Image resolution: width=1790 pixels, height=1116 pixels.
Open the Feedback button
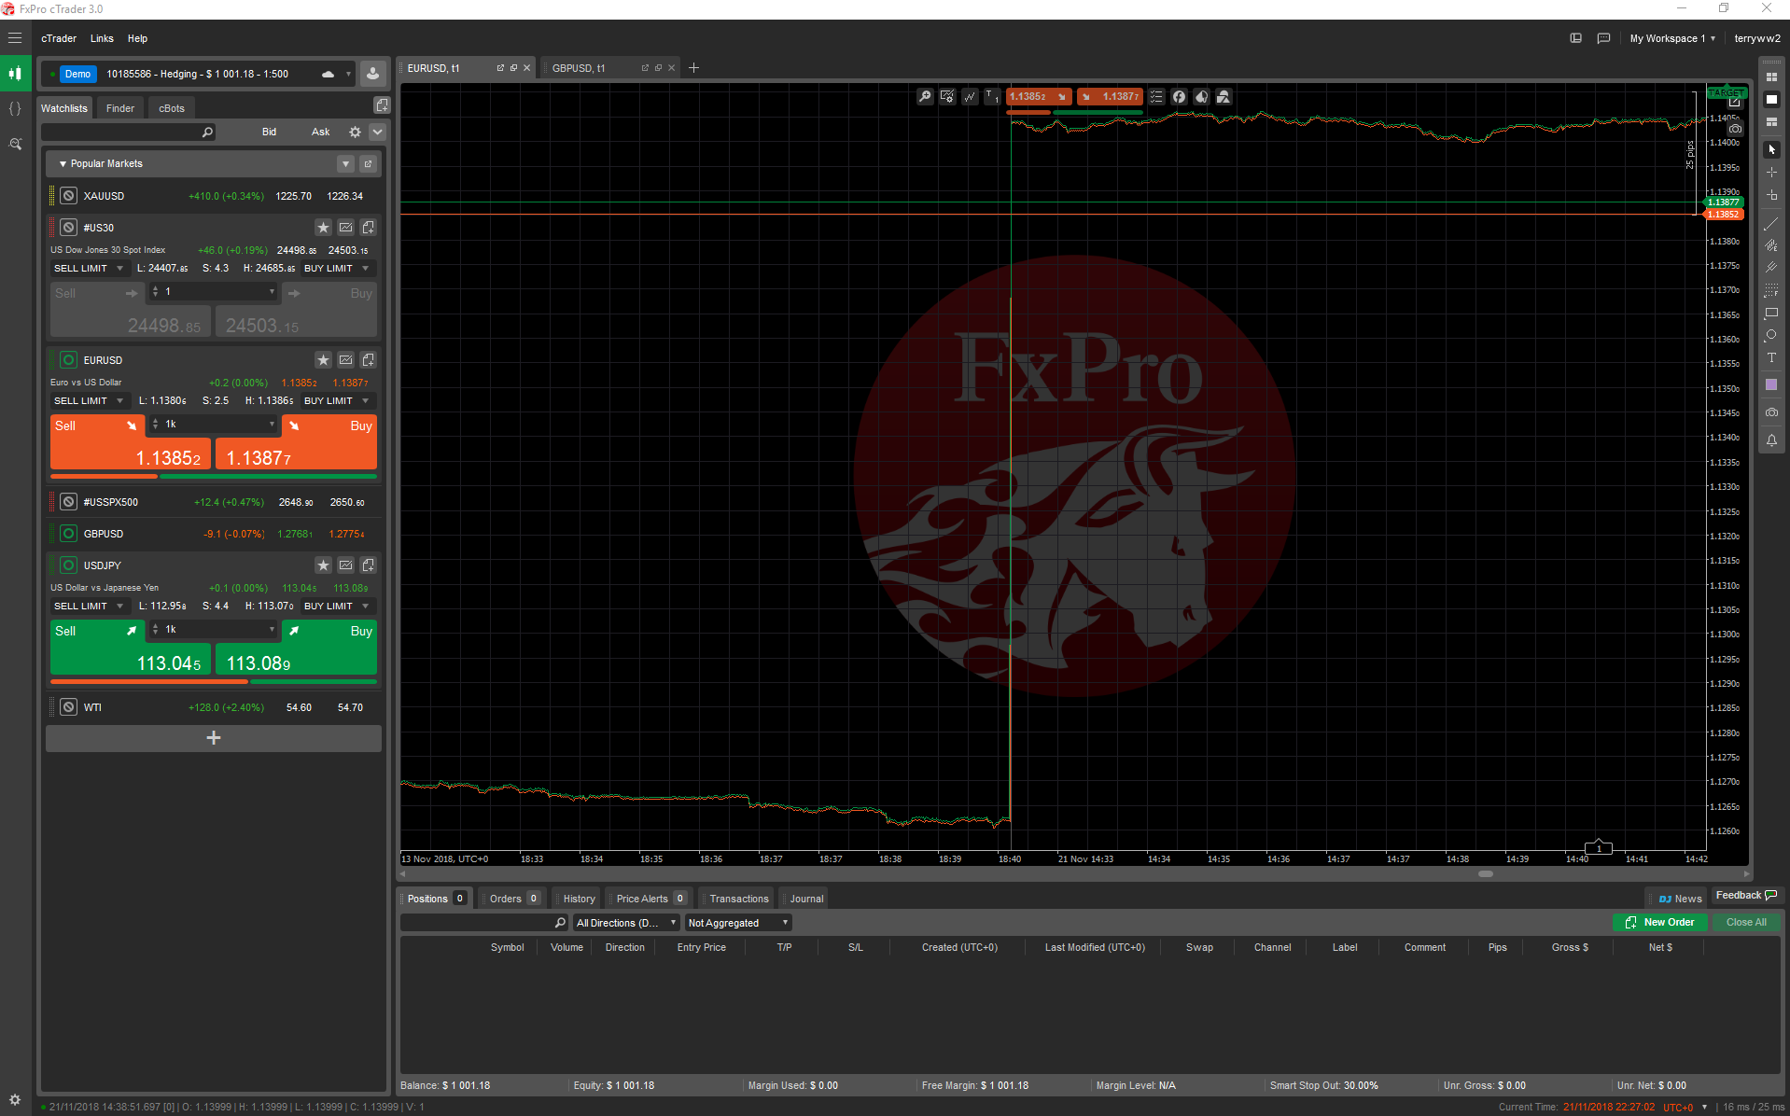click(1745, 896)
